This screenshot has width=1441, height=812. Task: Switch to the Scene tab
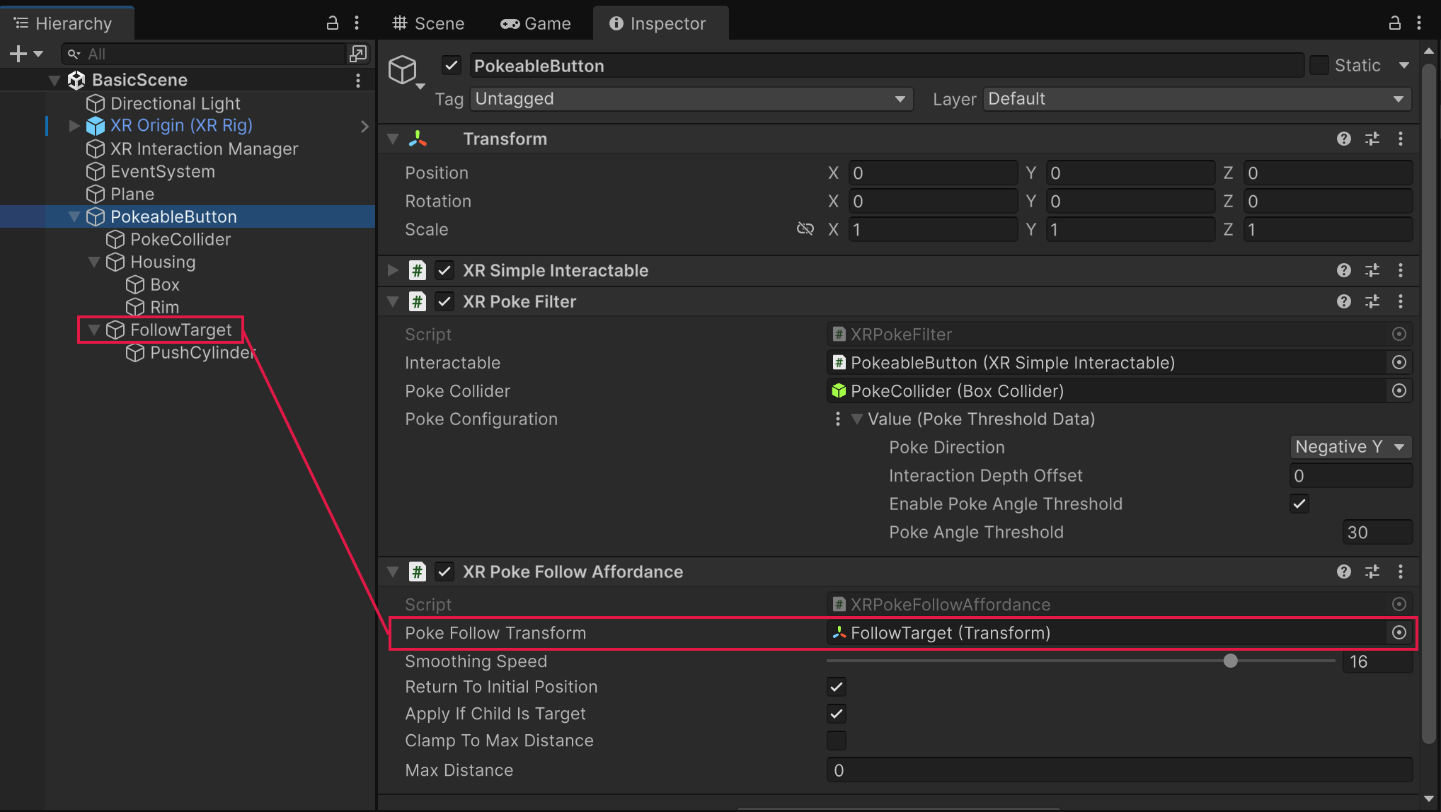[429, 23]
